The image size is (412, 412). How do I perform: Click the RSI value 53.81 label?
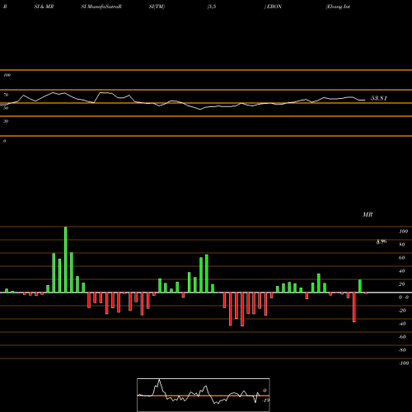pos(379,98)
